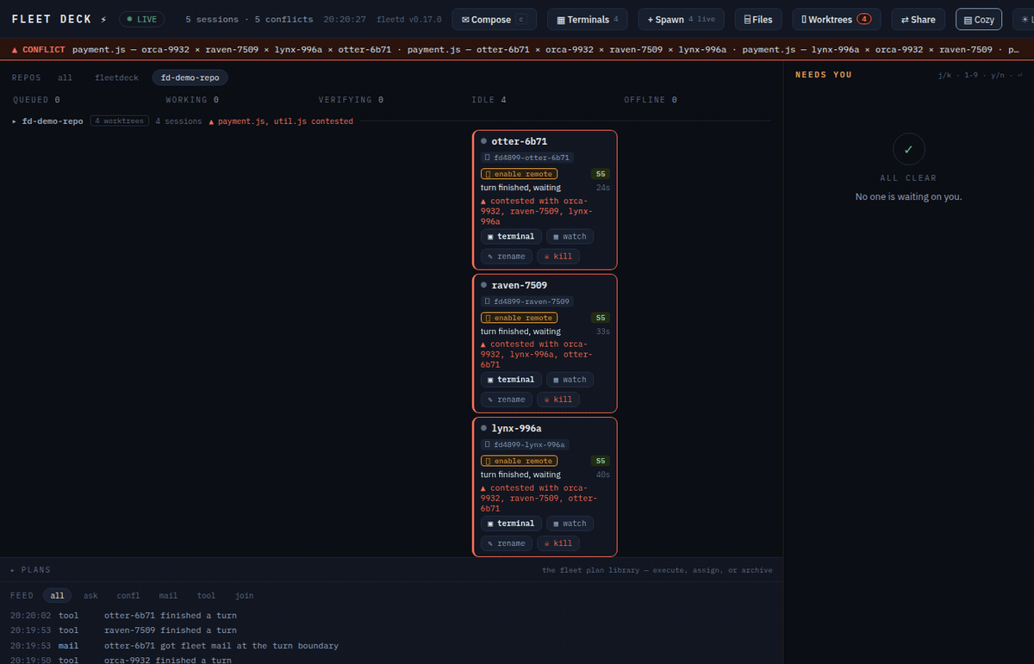Click the S5 badge on lynx-996a

[601, 461]
